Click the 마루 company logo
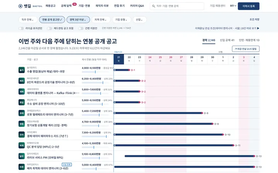 (22, 167)
